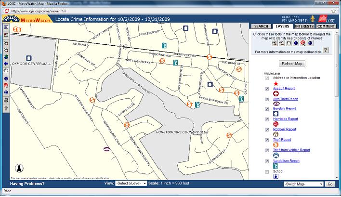This screenshot has height=197, width=341.
Task: Select the Identify info tool in left toolbar
Action: (6, 78)
